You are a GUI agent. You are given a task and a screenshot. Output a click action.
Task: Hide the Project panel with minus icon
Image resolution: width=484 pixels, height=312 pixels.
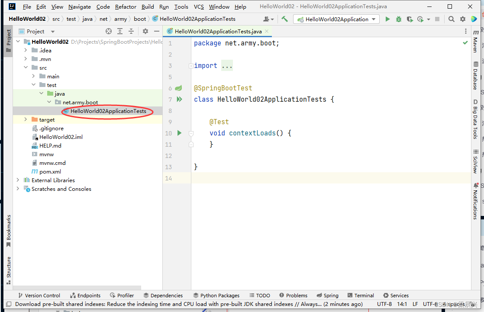point(156,31)
